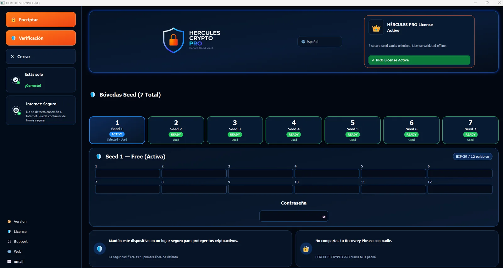The width and height of the screenshot is (503, 268).
Task: Click the PRO License Active button
Action: pyautogui.click(x=419, y=60)
